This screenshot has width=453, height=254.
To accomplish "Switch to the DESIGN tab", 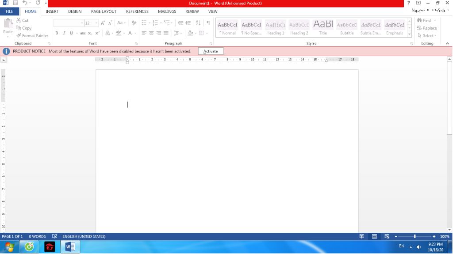I will [75, 11].
